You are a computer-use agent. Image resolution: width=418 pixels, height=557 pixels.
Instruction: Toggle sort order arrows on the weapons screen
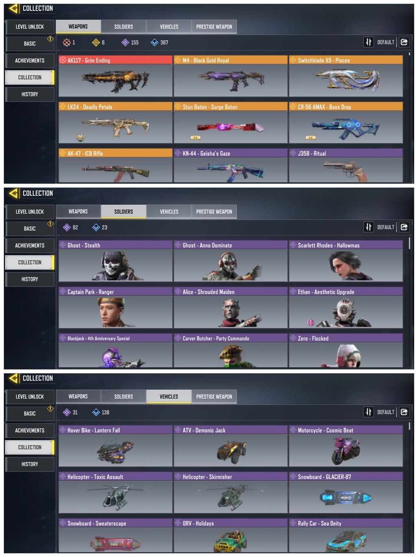click(x=368, y=42)
